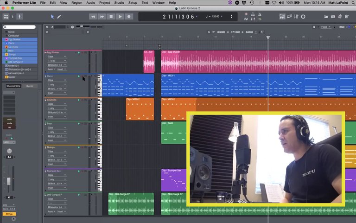
Task: Open the Latch automation mode dropdown
Action: pyautogui.click(x=9, y=142)
